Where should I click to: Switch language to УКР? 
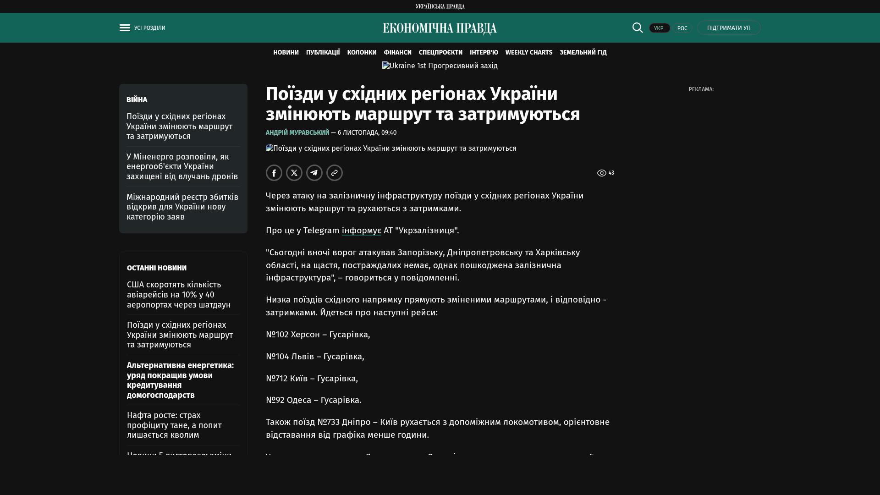click(659, 28)
